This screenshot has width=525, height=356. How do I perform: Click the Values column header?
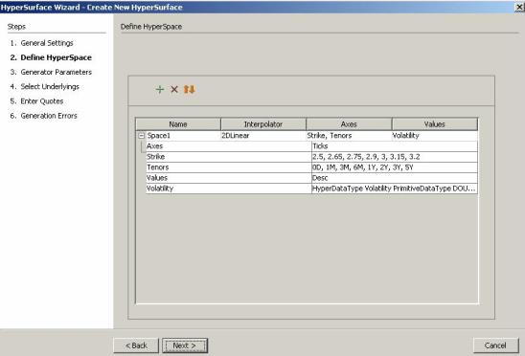(435, 124)
